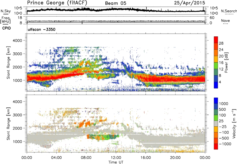Click the gray segment of the Velocity color bar
The height and width of the screenshot is (164, 237).
(216, 123)
